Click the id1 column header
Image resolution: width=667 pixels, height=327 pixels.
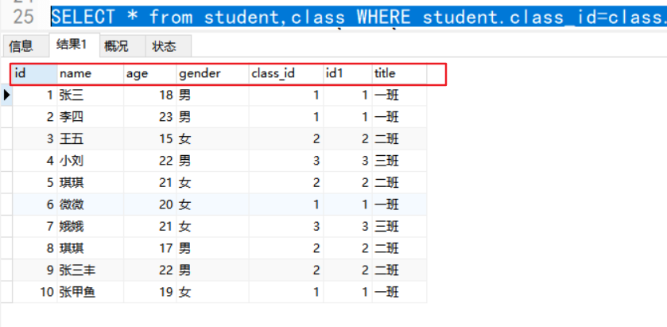[x=347, y=74]
